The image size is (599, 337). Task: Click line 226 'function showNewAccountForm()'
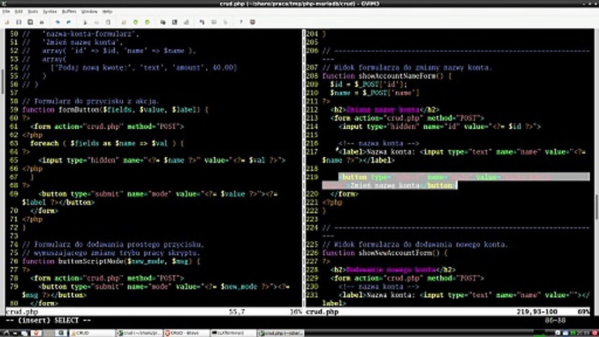pos(385,253)
